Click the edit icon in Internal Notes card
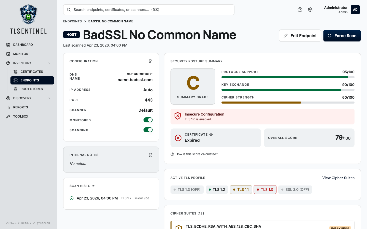Viewport: 367px width, 229px height. click(x=151, y=155)
